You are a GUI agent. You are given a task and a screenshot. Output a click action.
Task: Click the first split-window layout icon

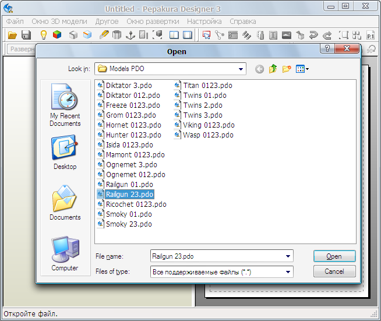tap(174, 35)
